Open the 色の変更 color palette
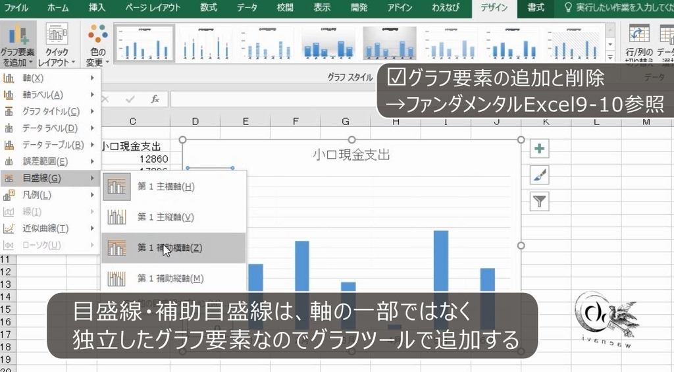674x372 pixels. [97, 45]
